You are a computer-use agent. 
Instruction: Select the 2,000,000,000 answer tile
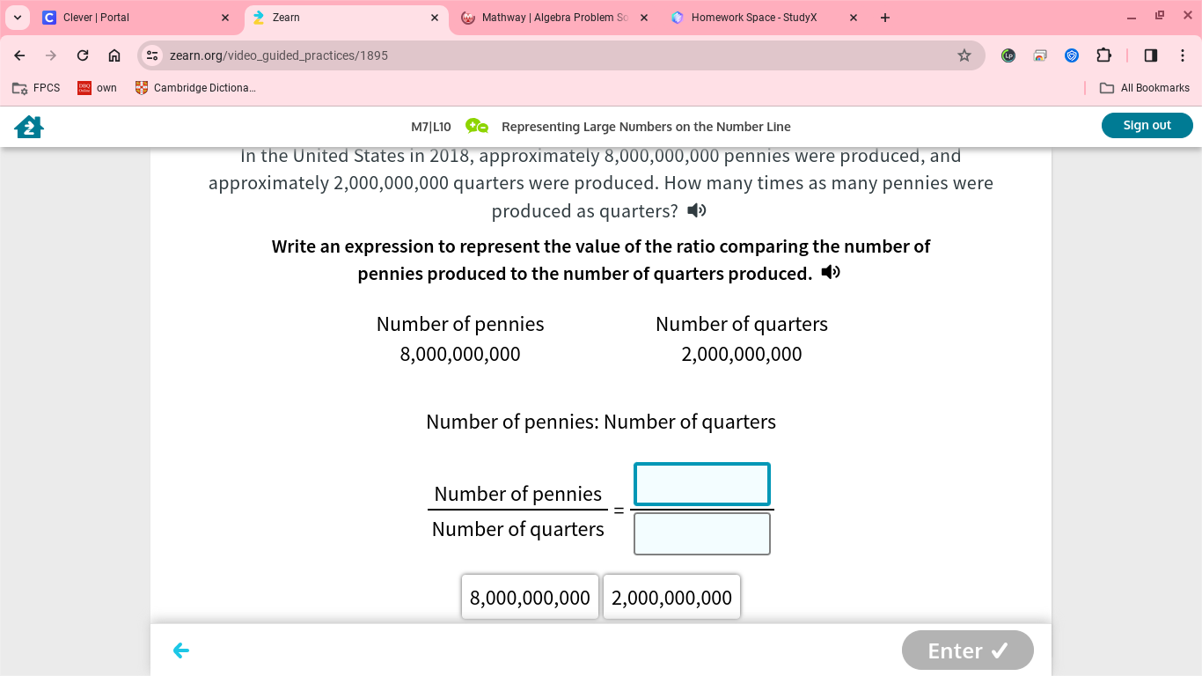[x=671, y=598]
